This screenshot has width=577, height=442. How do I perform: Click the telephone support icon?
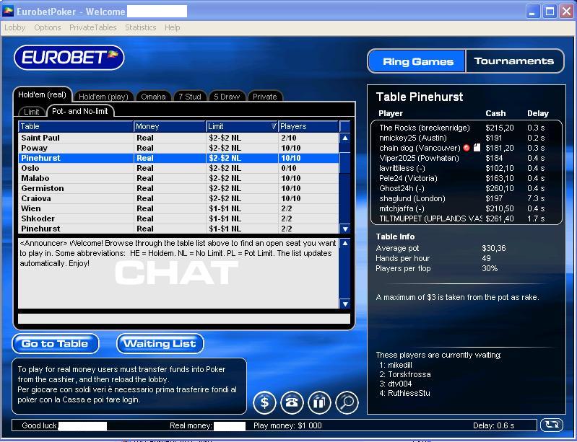coord(292,402)
